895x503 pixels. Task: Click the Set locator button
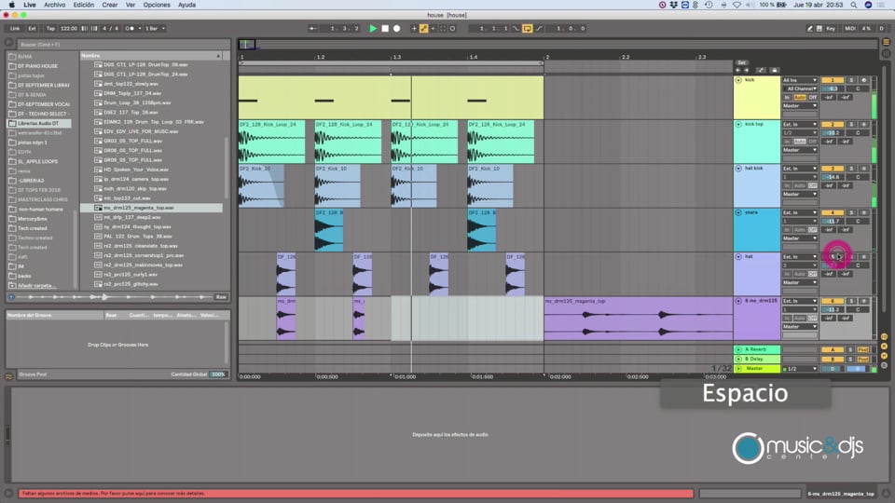point(741,62)
